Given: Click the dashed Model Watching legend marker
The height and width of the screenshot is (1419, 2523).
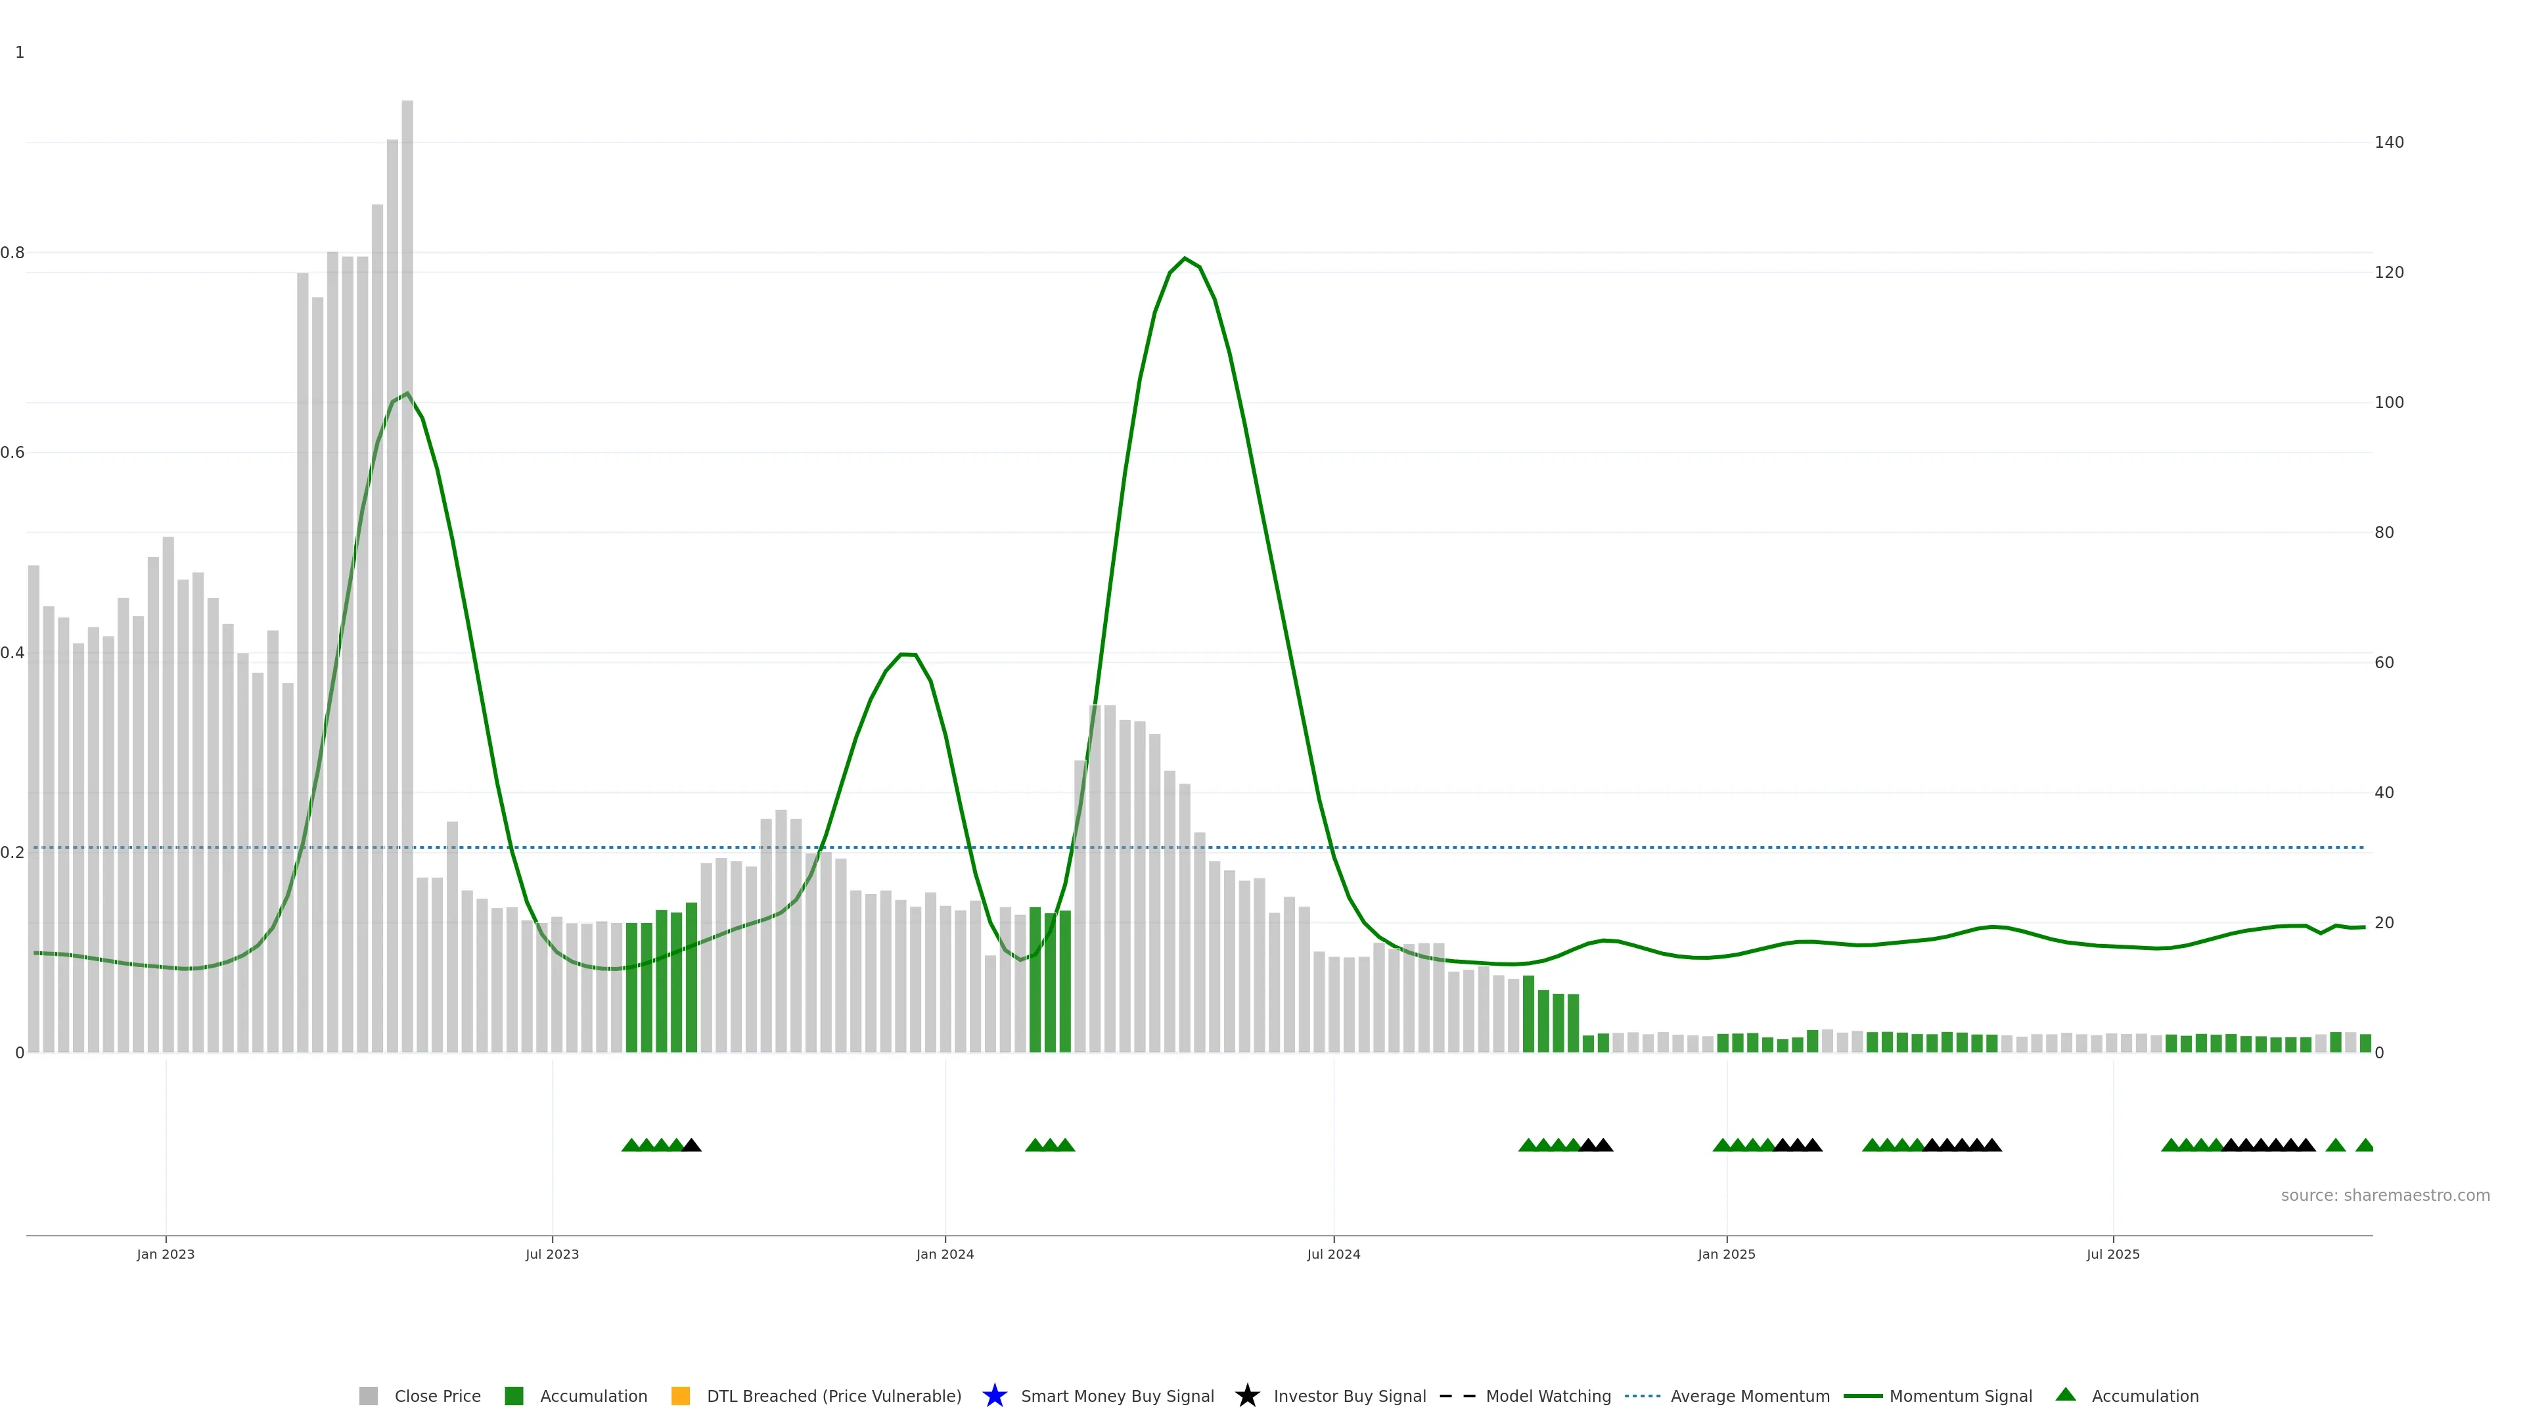Looking at the screenshot, I should [1457, 1395].
